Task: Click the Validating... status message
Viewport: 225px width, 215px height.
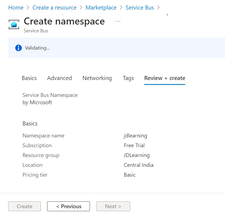Action: point(37,48)
